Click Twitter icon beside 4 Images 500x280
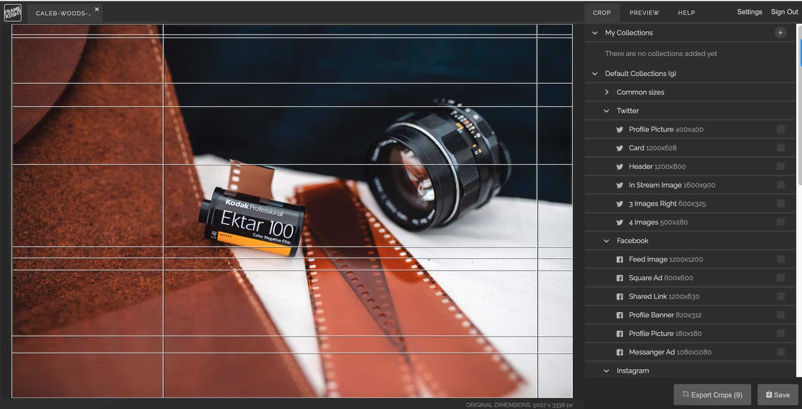The height and width of the screenshot is (409, 802). coord(620,223)
